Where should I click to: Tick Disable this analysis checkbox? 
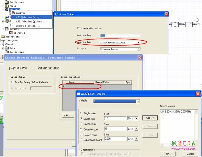click(x=78, y=28)
